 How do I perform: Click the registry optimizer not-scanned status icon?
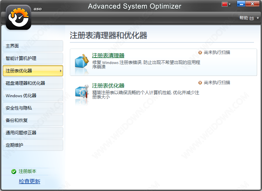coord(200,83)
